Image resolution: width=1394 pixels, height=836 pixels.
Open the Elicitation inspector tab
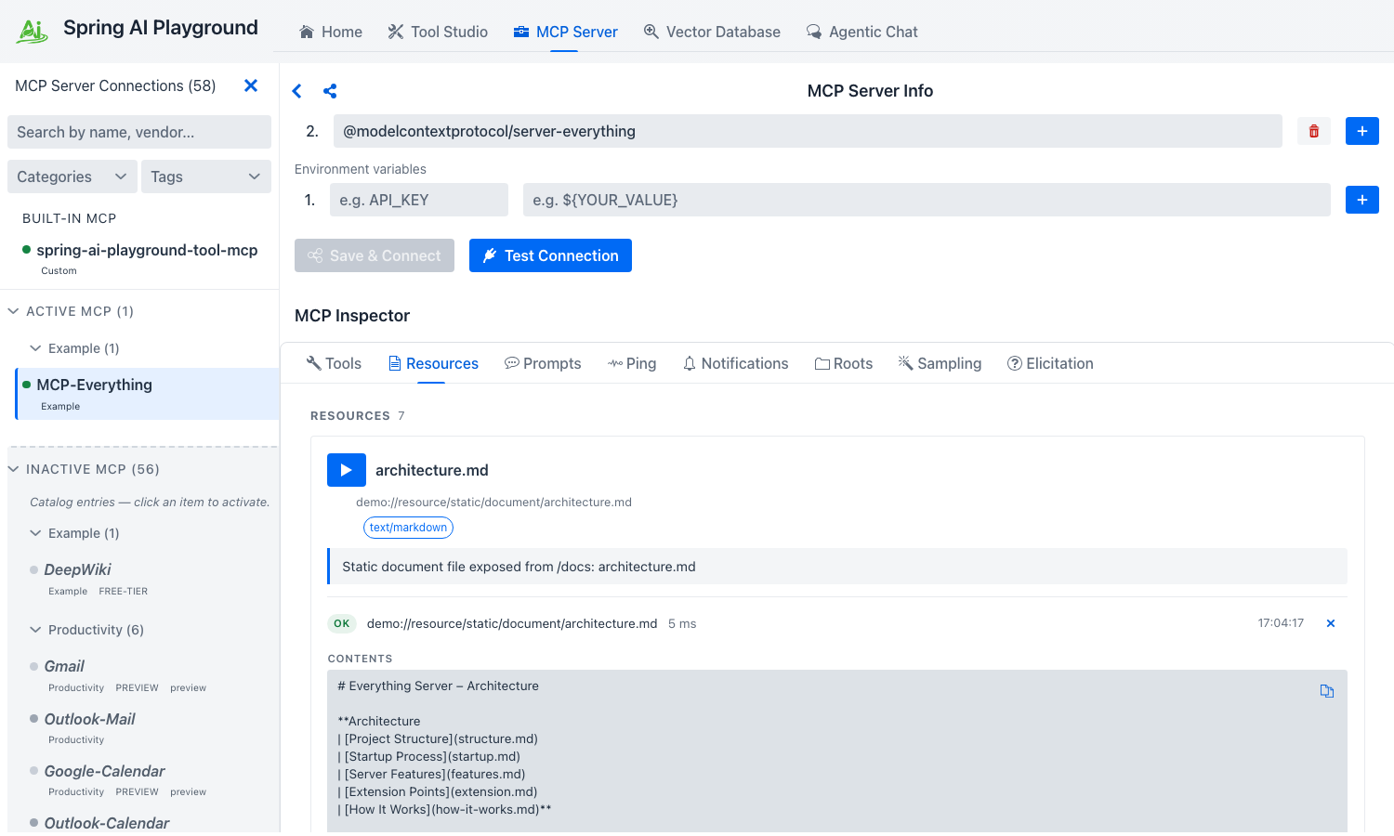click(1050, 363)
